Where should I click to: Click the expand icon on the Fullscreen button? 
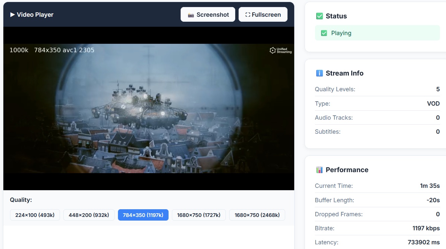[247, 14]
